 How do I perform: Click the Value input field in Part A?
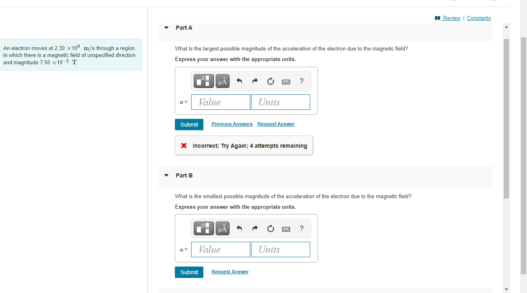[x=221, y=102]
